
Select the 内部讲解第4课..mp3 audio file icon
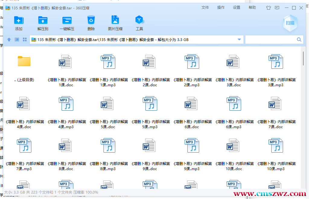[66, 103]
